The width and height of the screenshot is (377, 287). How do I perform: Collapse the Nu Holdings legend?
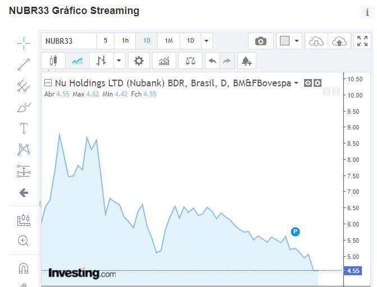tap(48, 83)
